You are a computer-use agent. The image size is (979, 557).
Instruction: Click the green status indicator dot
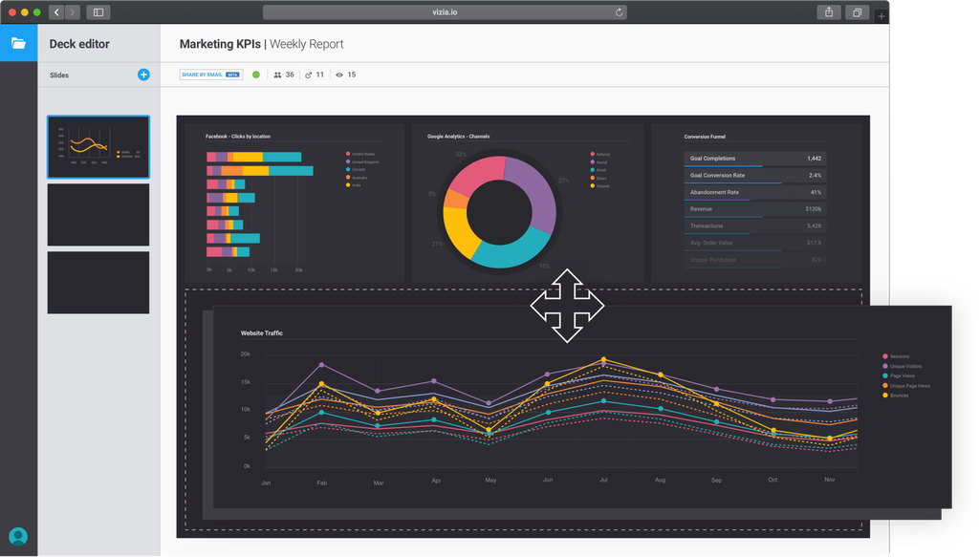(x=256, y=75)
